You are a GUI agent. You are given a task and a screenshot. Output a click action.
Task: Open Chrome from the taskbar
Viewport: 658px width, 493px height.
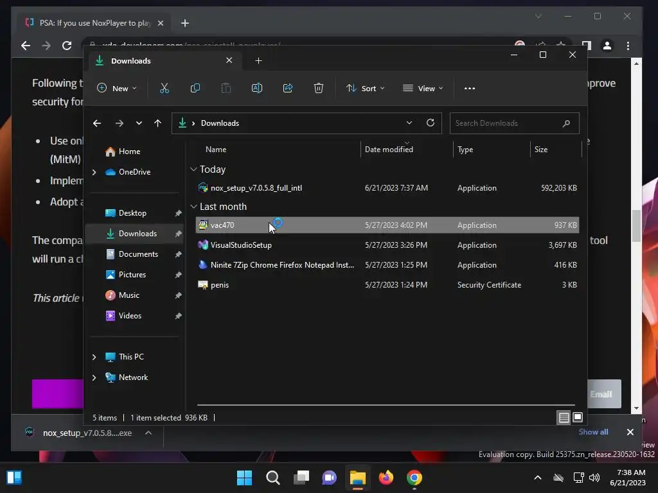[414, 478]
